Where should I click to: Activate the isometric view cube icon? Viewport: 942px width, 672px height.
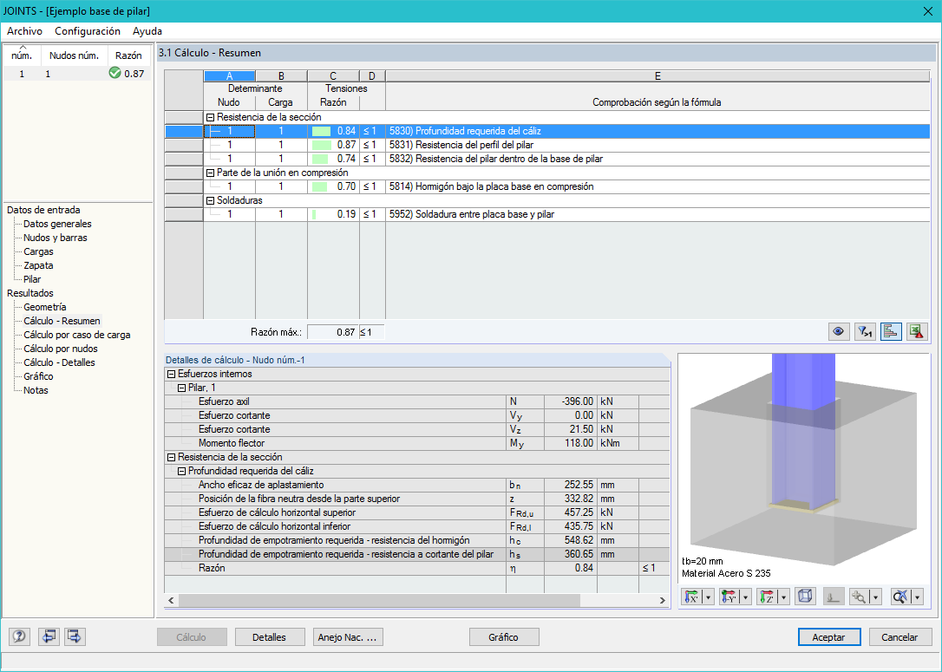(x=803, y=597)
